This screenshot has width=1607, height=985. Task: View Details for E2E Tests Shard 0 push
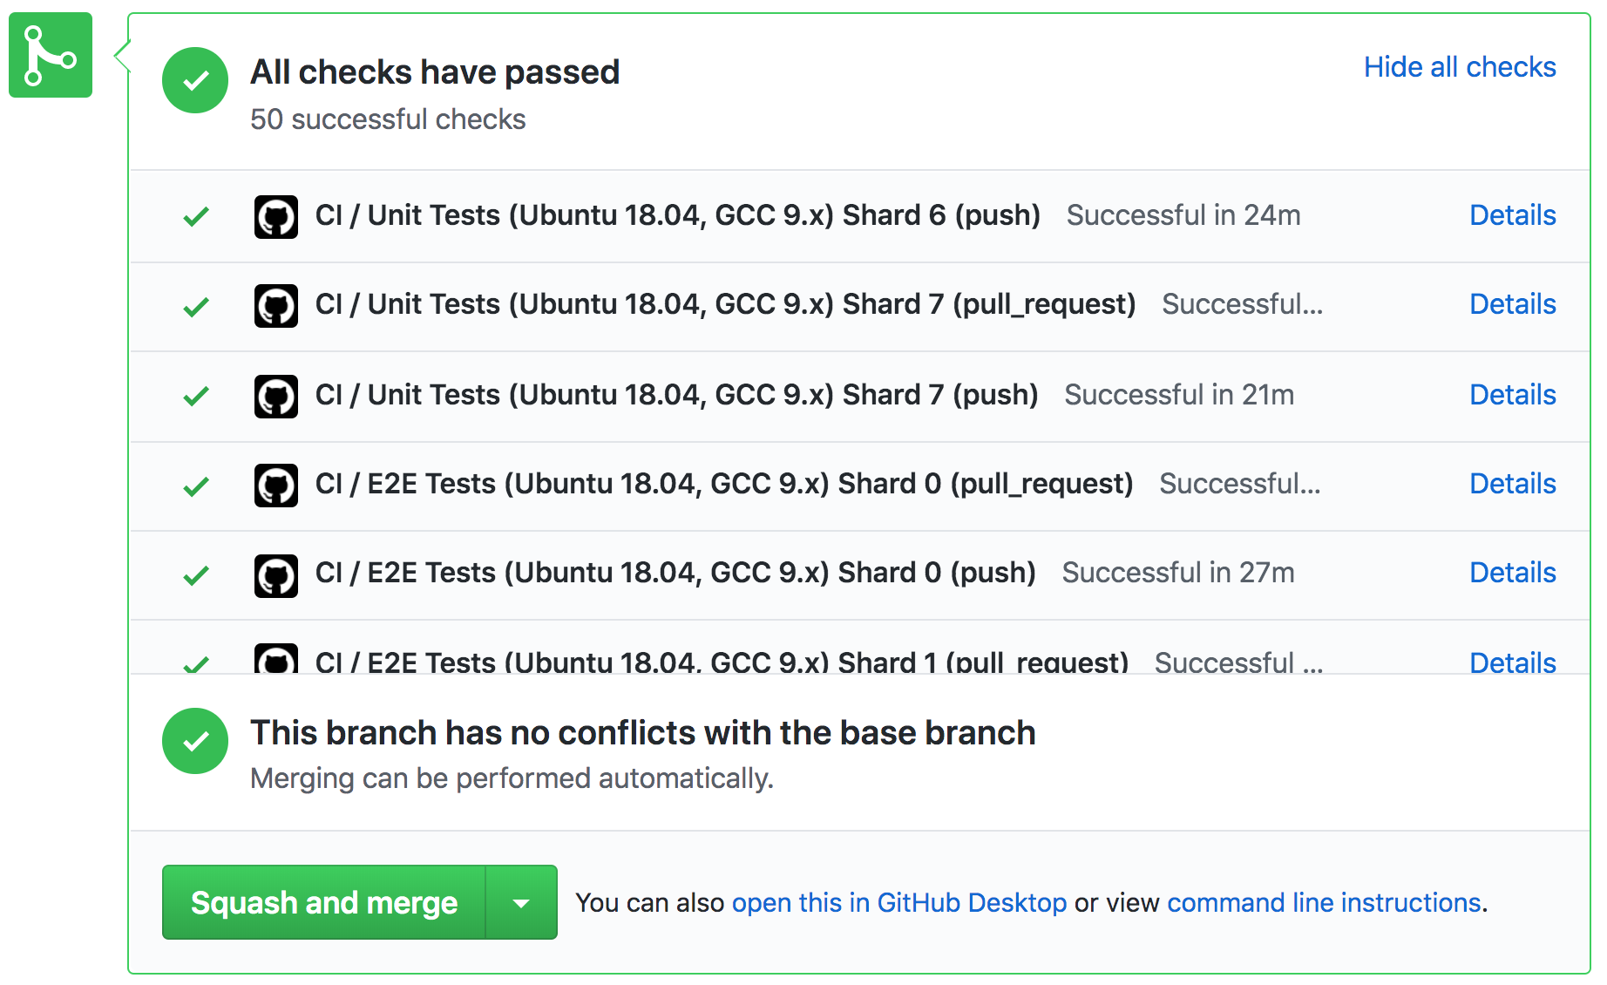coord(1513,573)
